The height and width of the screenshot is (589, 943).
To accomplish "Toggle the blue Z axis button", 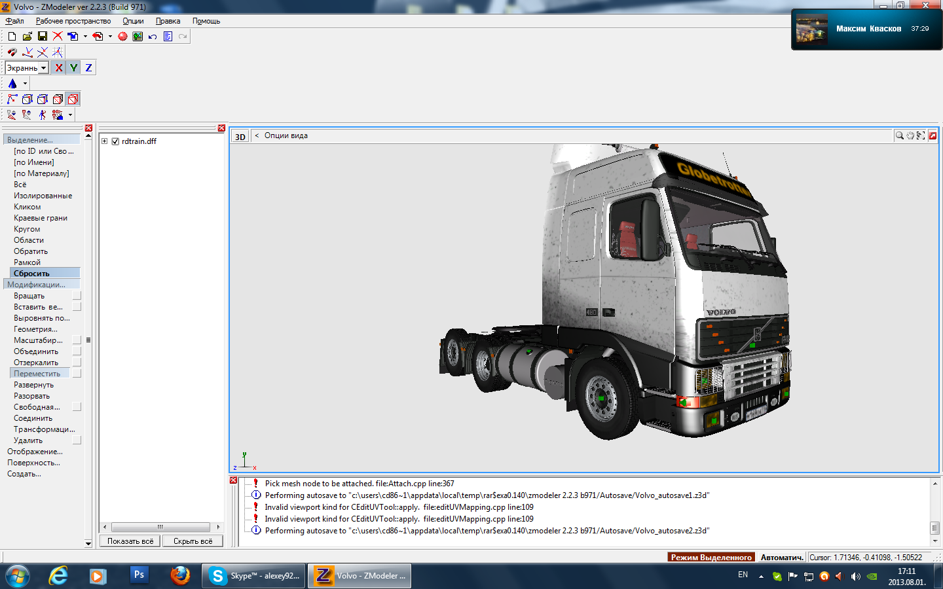I will click(x=88, y=67).
